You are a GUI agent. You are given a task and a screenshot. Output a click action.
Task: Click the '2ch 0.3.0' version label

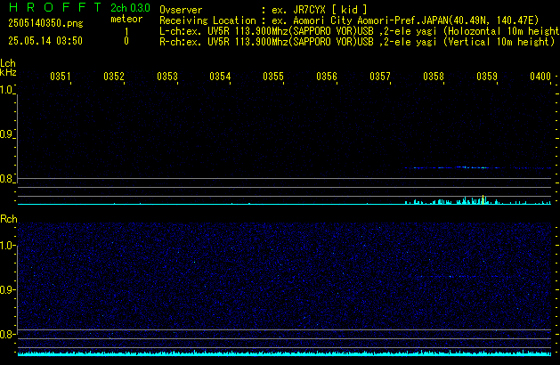pyautogui.click(x=130, y=8)
